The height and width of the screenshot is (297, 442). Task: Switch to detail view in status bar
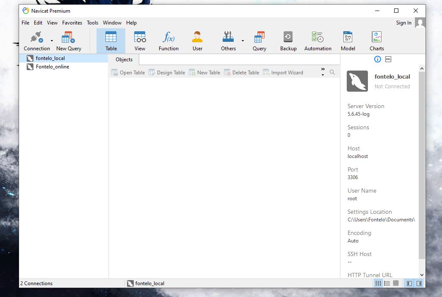[x=387, y=283]
